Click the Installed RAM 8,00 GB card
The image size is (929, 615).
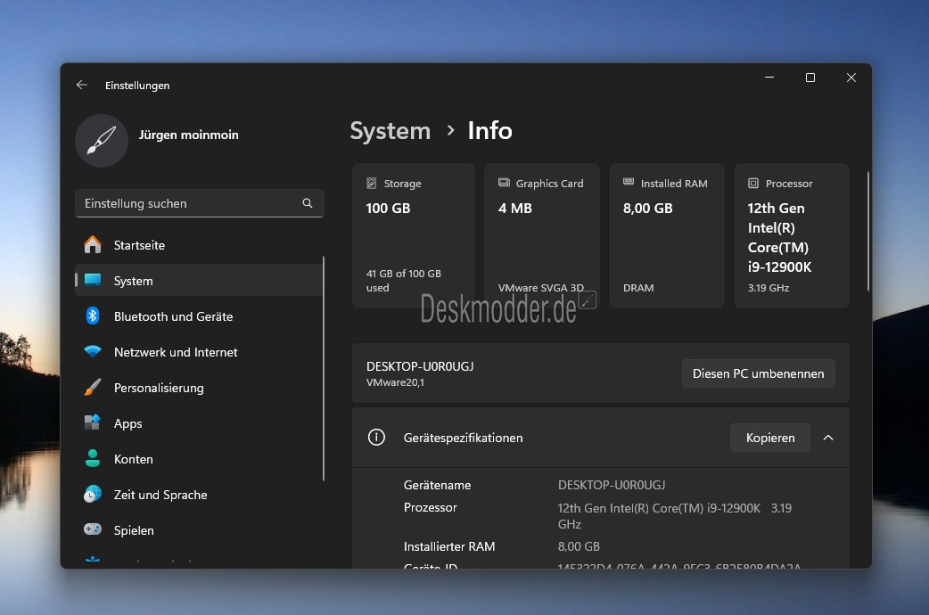667,236
